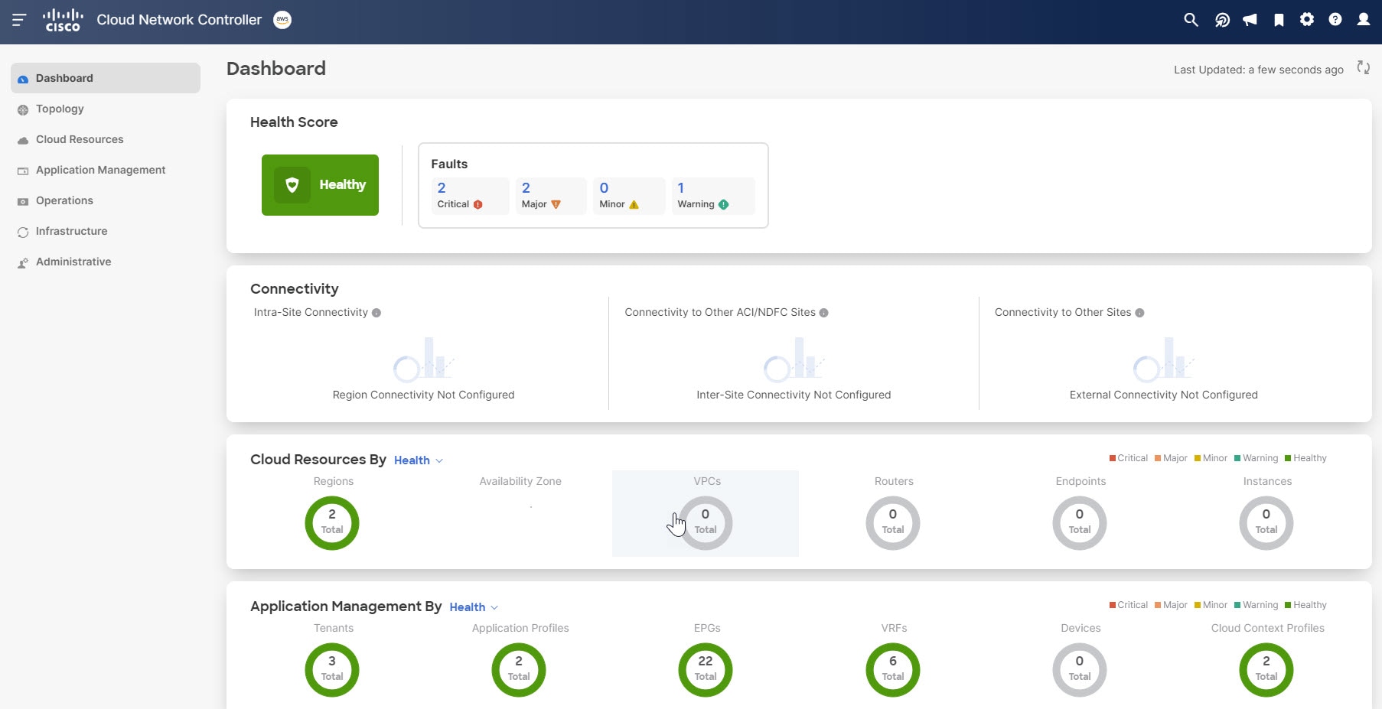Click the refresh icon near Last Updated
1382x709 pixels.
click(1364, 68)
